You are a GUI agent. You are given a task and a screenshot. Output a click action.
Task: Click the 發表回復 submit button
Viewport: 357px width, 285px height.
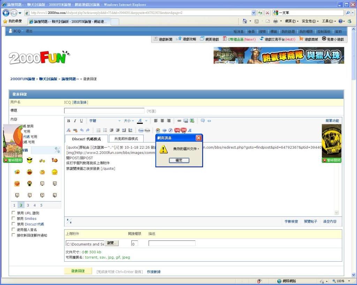point(78,271)
